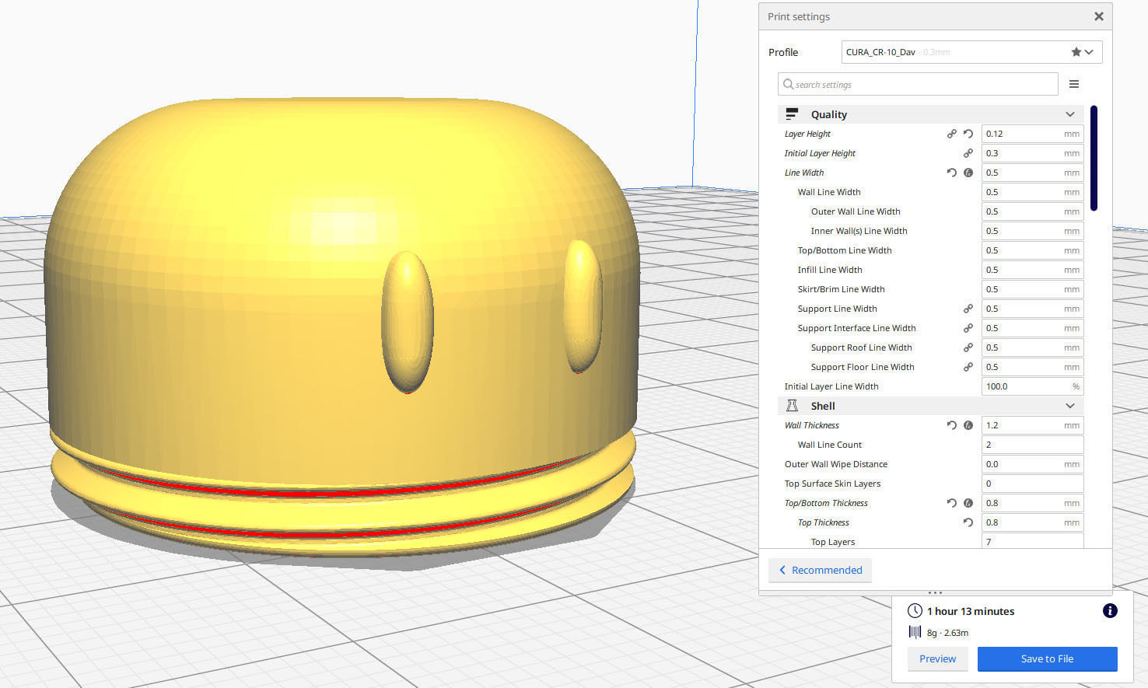This screenshot has height=688, width=1148.
Task: Revert the Line Width setting
Action: tap(951, 173)
